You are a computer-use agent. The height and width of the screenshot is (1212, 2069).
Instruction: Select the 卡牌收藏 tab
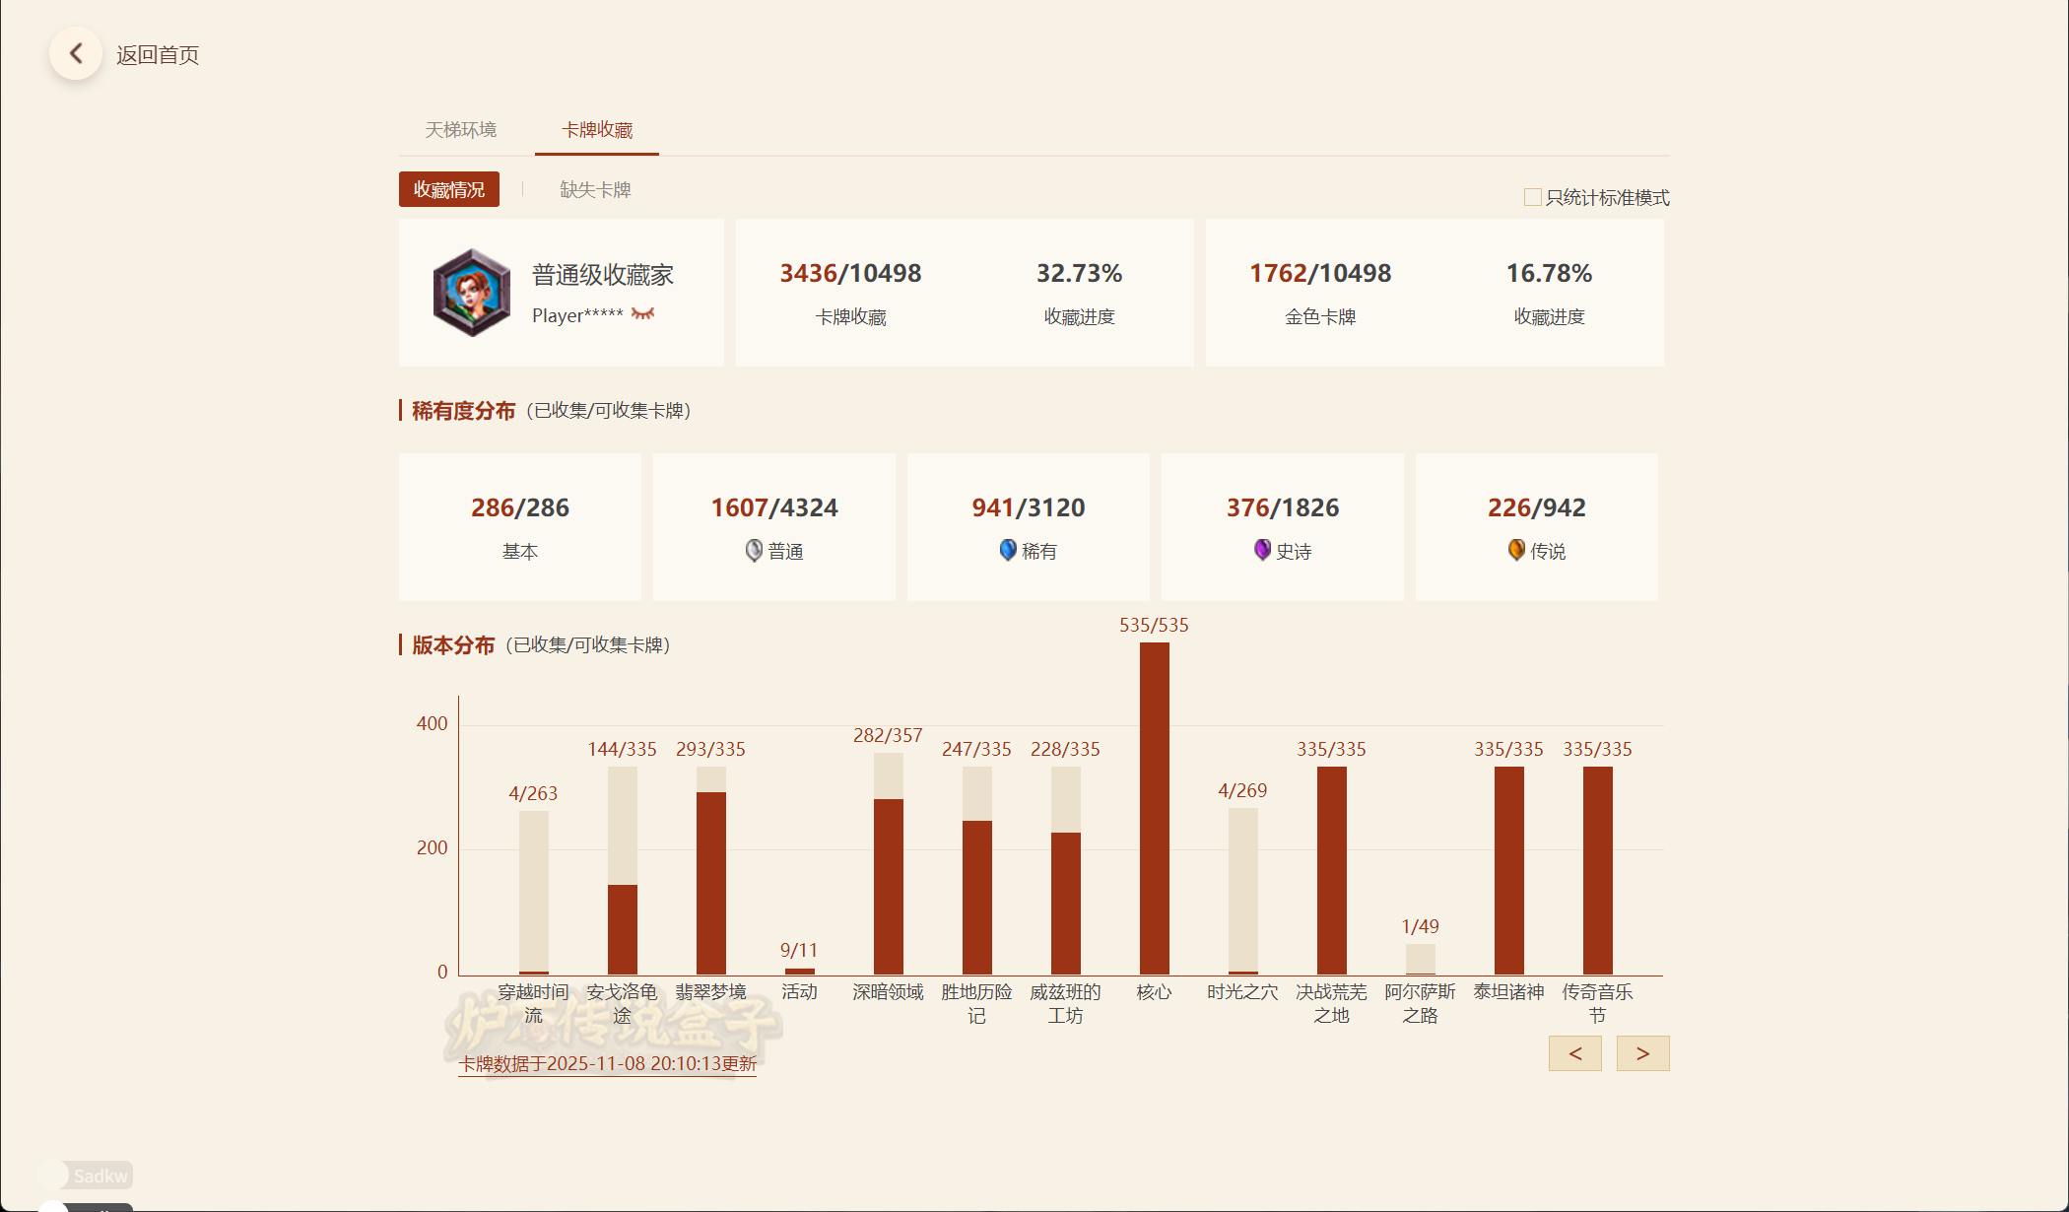coord(597,130)
